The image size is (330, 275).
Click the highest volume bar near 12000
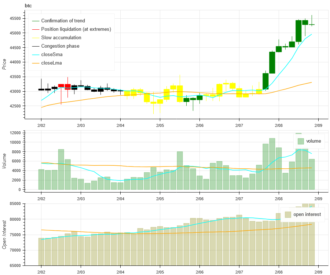pyautogui.click(x=298, y=161)
